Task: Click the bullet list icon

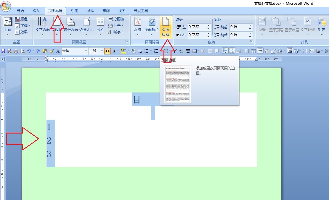Action: tap(147, 51)
